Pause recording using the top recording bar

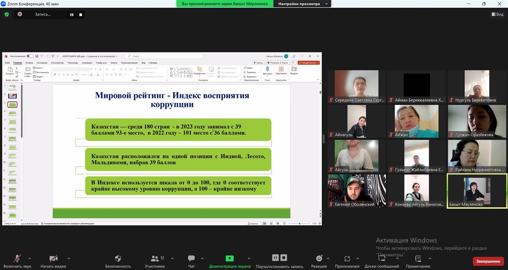click(72, 14)
